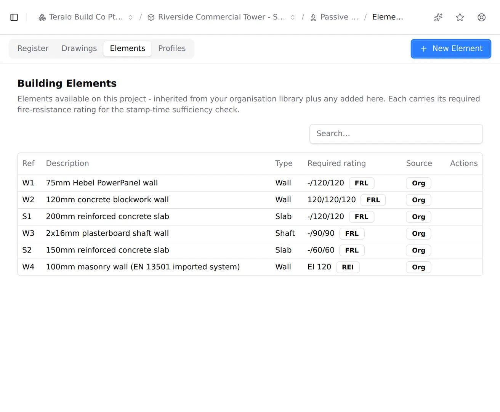Click the Org source badge for W3
This screenshot has width=500, height=412.
(x=418, y=233)
